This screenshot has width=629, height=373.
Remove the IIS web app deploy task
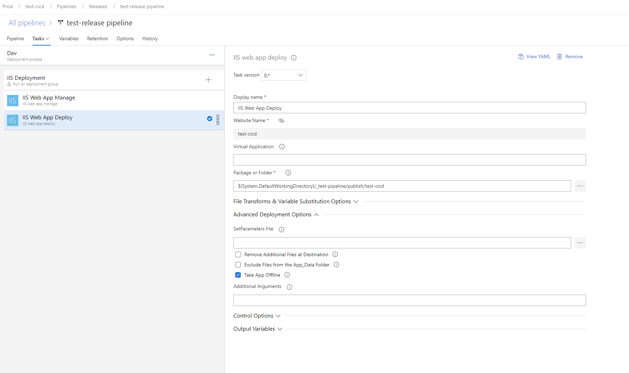coord(570,57)
